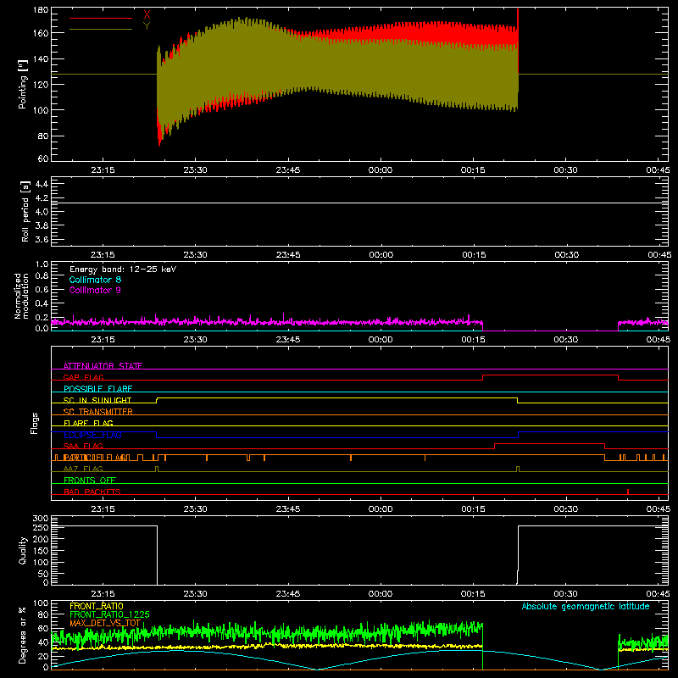Click the 00:15 time label under Roll period plot
This screenshot has height=678, width=678.
tap(474, 255)
